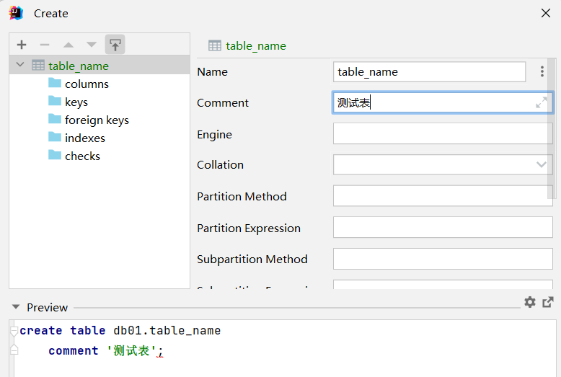Select the foreign keys folder

(97, 120)
